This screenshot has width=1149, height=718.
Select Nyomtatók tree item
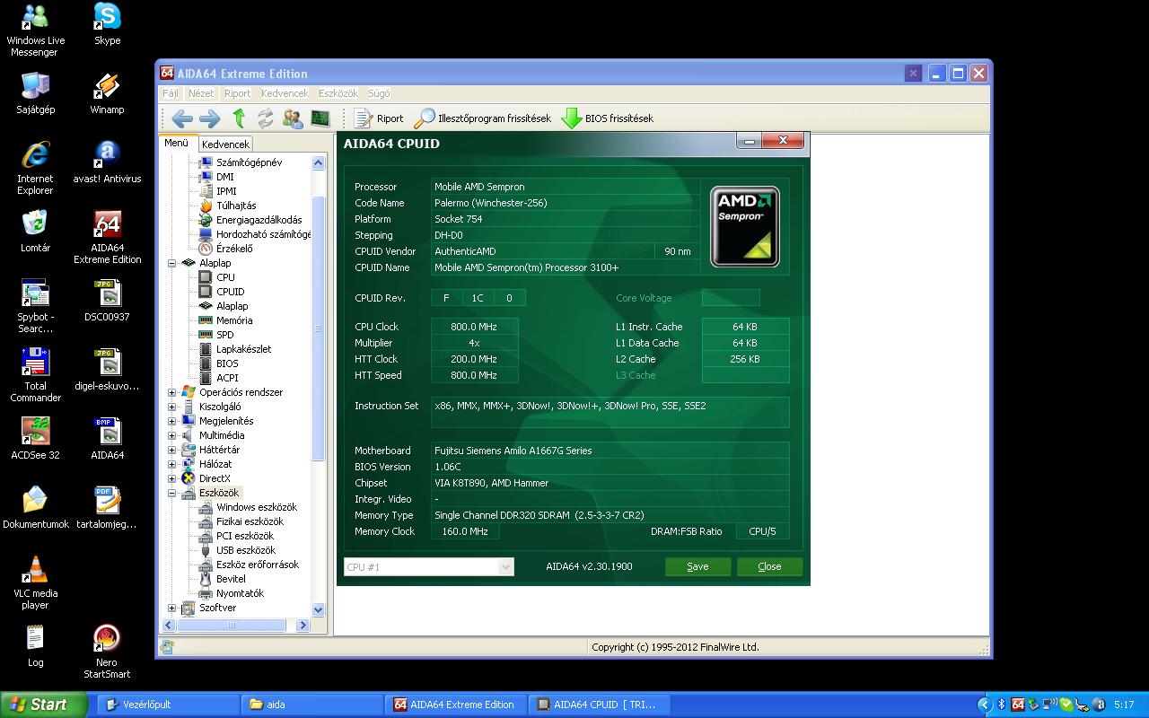pyautogui.click(x=240, y=593)
